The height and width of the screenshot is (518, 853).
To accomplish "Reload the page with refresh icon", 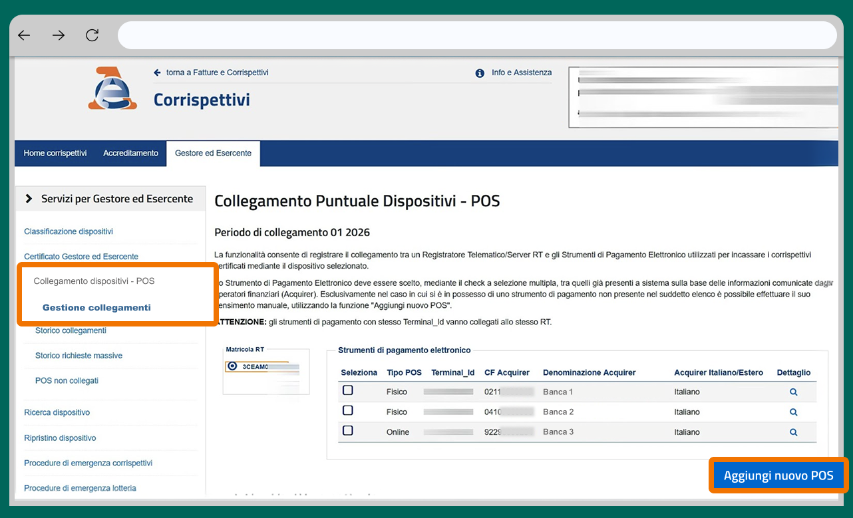I will pyautogui.click(x=92, y=35).
